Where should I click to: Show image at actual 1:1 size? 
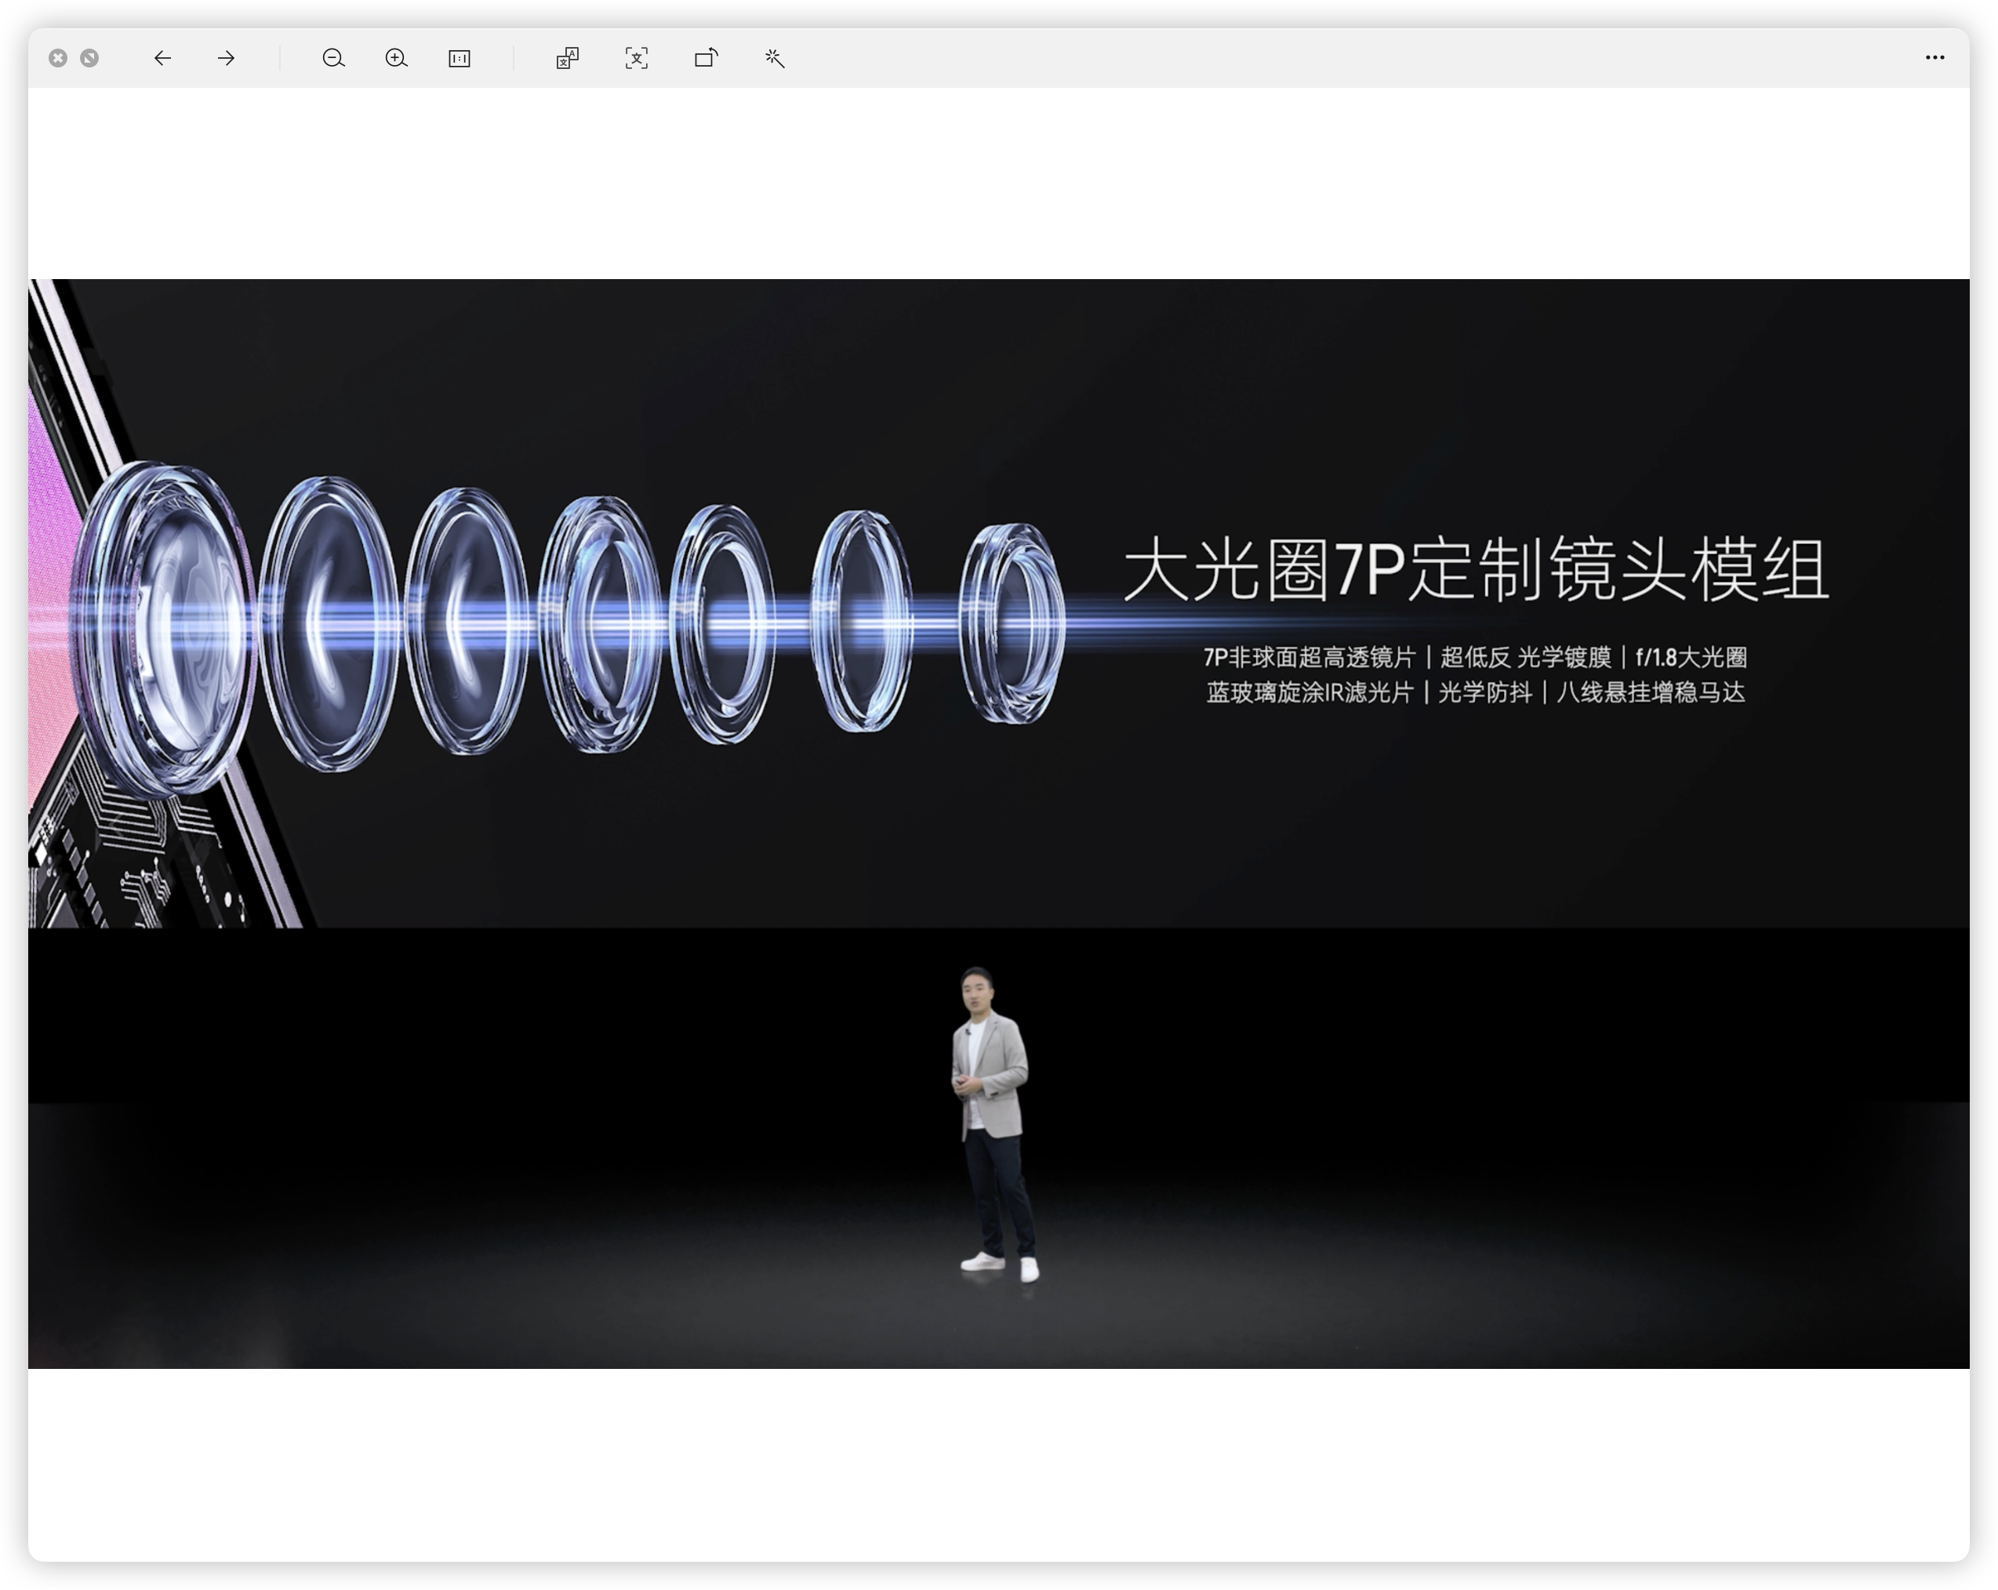460,58
